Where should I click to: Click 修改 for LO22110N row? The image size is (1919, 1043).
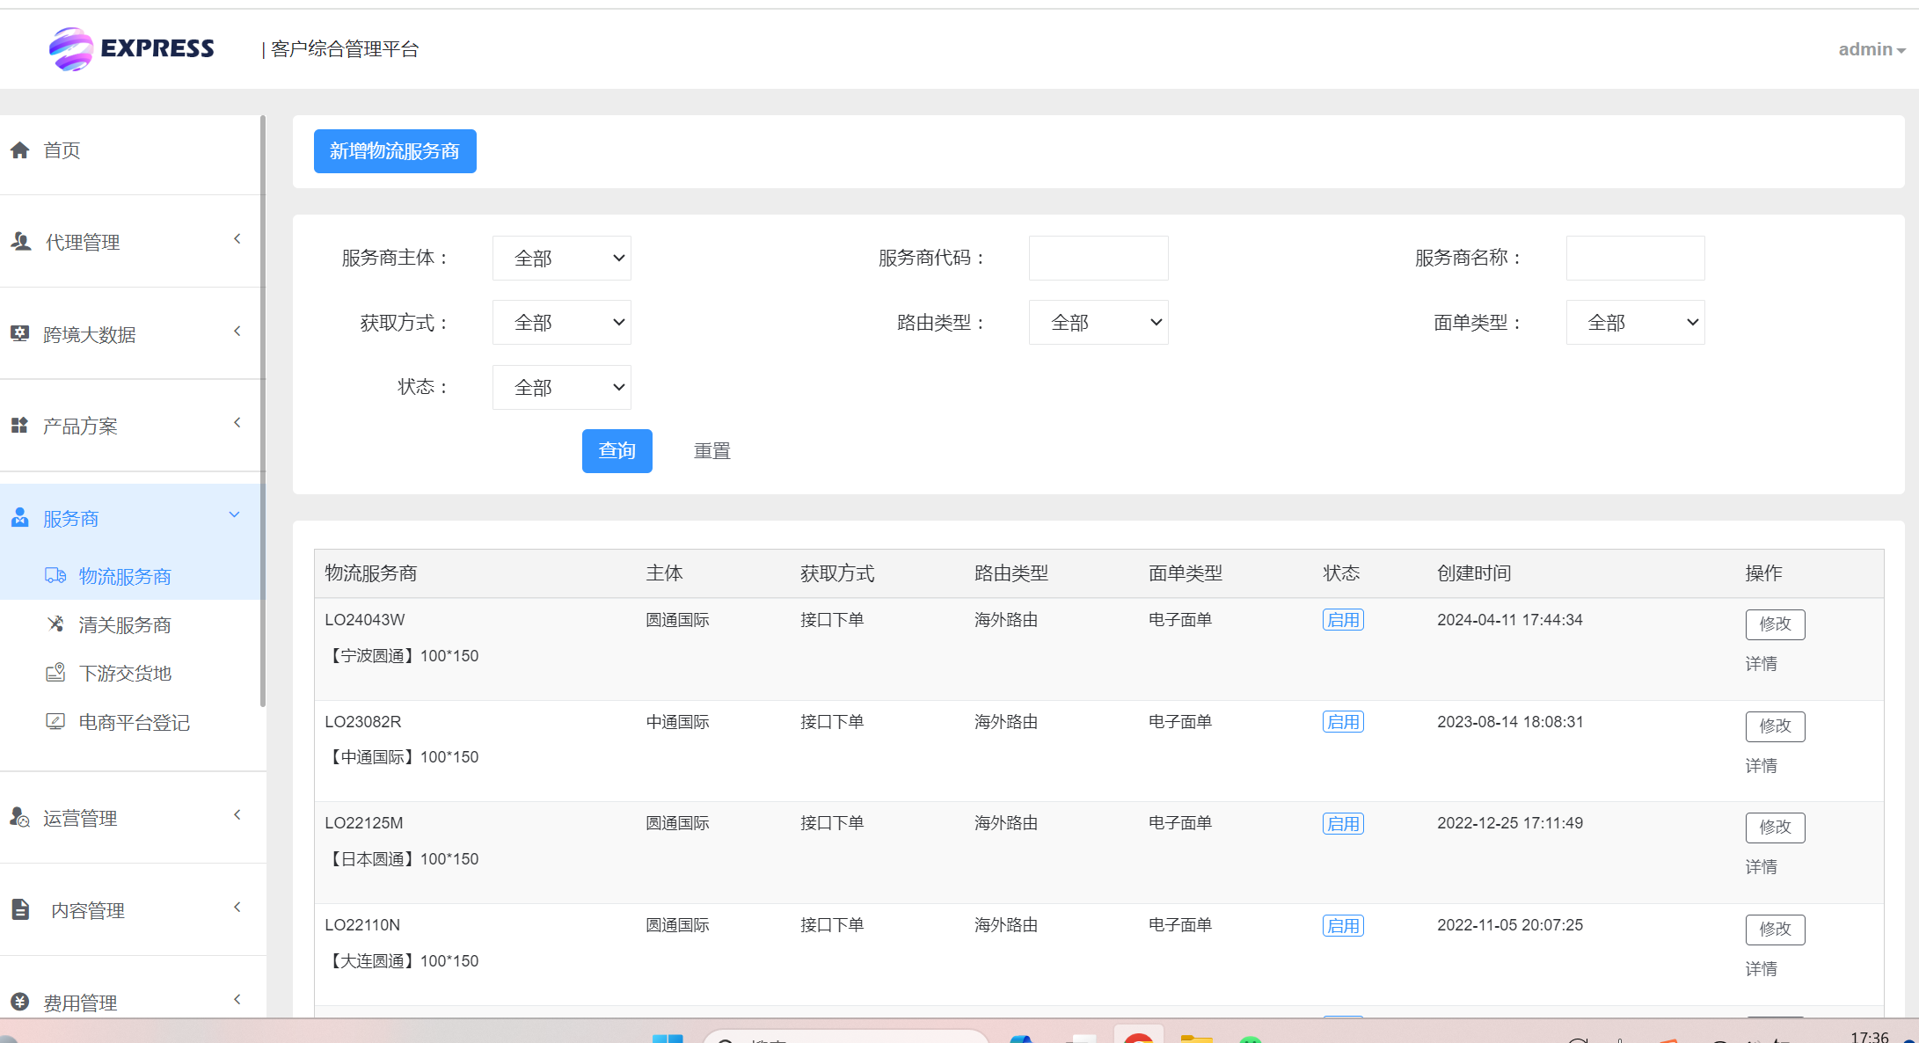pos(1775,930)
